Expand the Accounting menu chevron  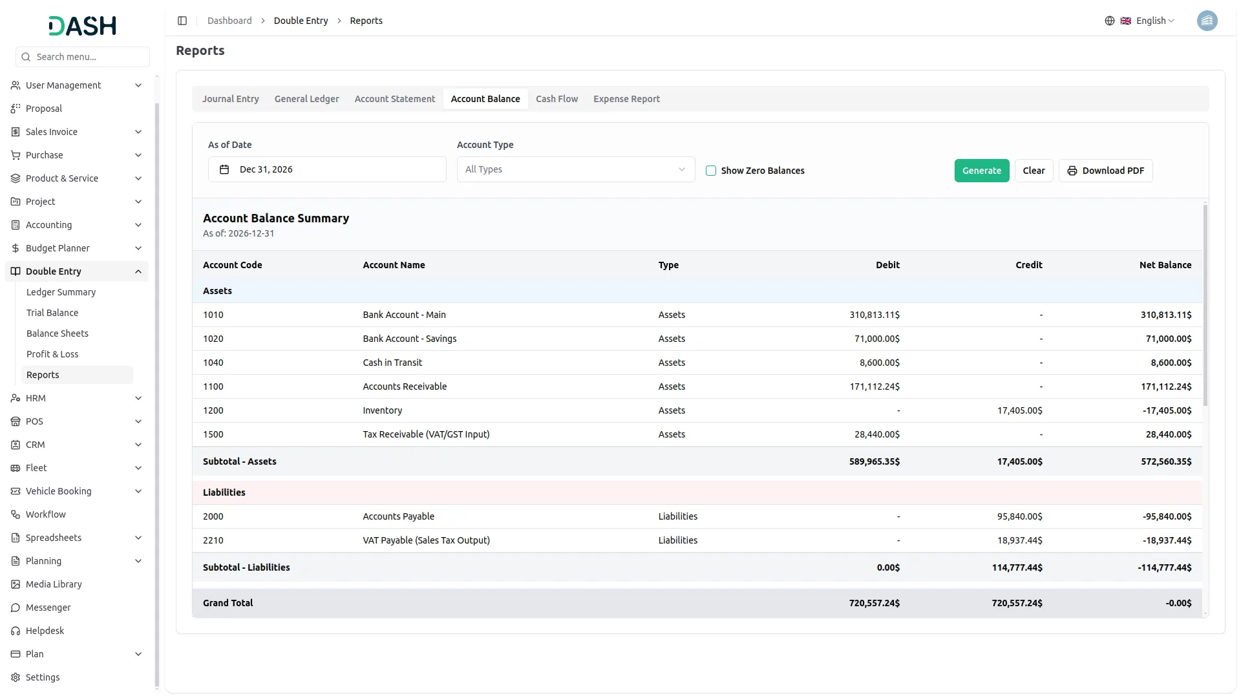pos(138,225)
